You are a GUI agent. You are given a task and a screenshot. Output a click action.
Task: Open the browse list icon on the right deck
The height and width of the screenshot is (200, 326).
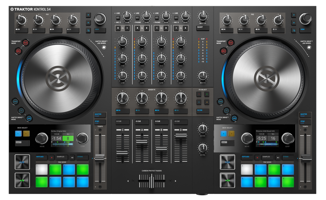294,30
